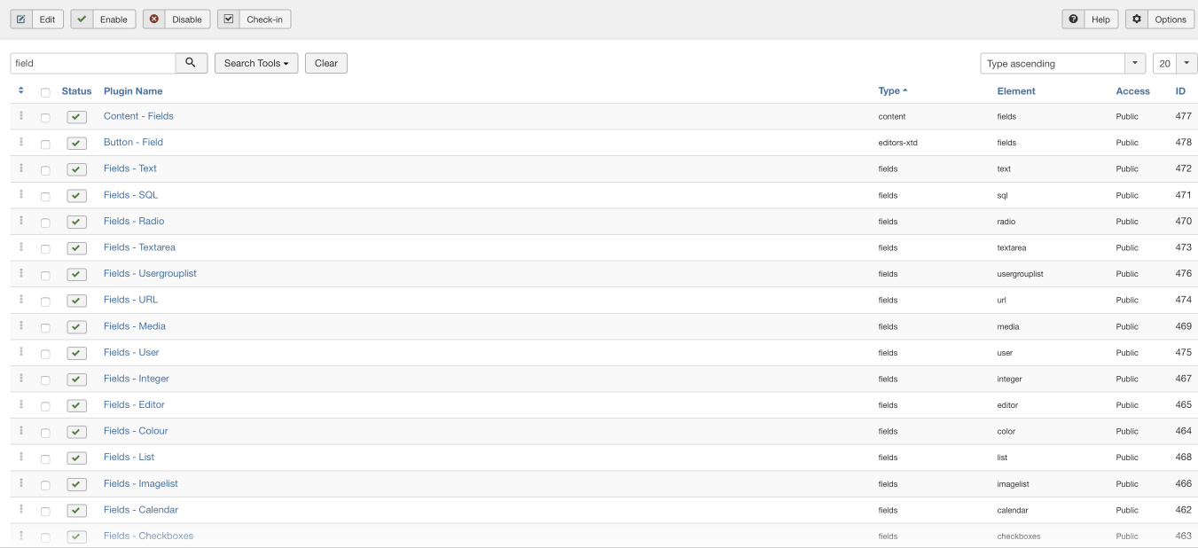
Task: Sort by the Plugin Name column header
Action: coord(133,90)
